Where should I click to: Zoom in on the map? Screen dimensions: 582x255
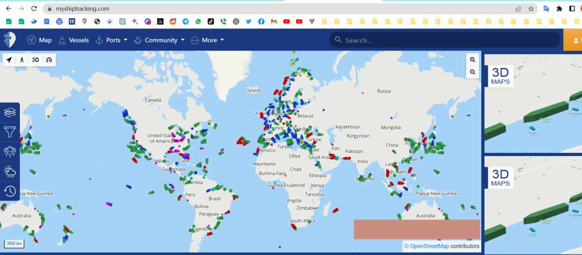tap(473, 60)
